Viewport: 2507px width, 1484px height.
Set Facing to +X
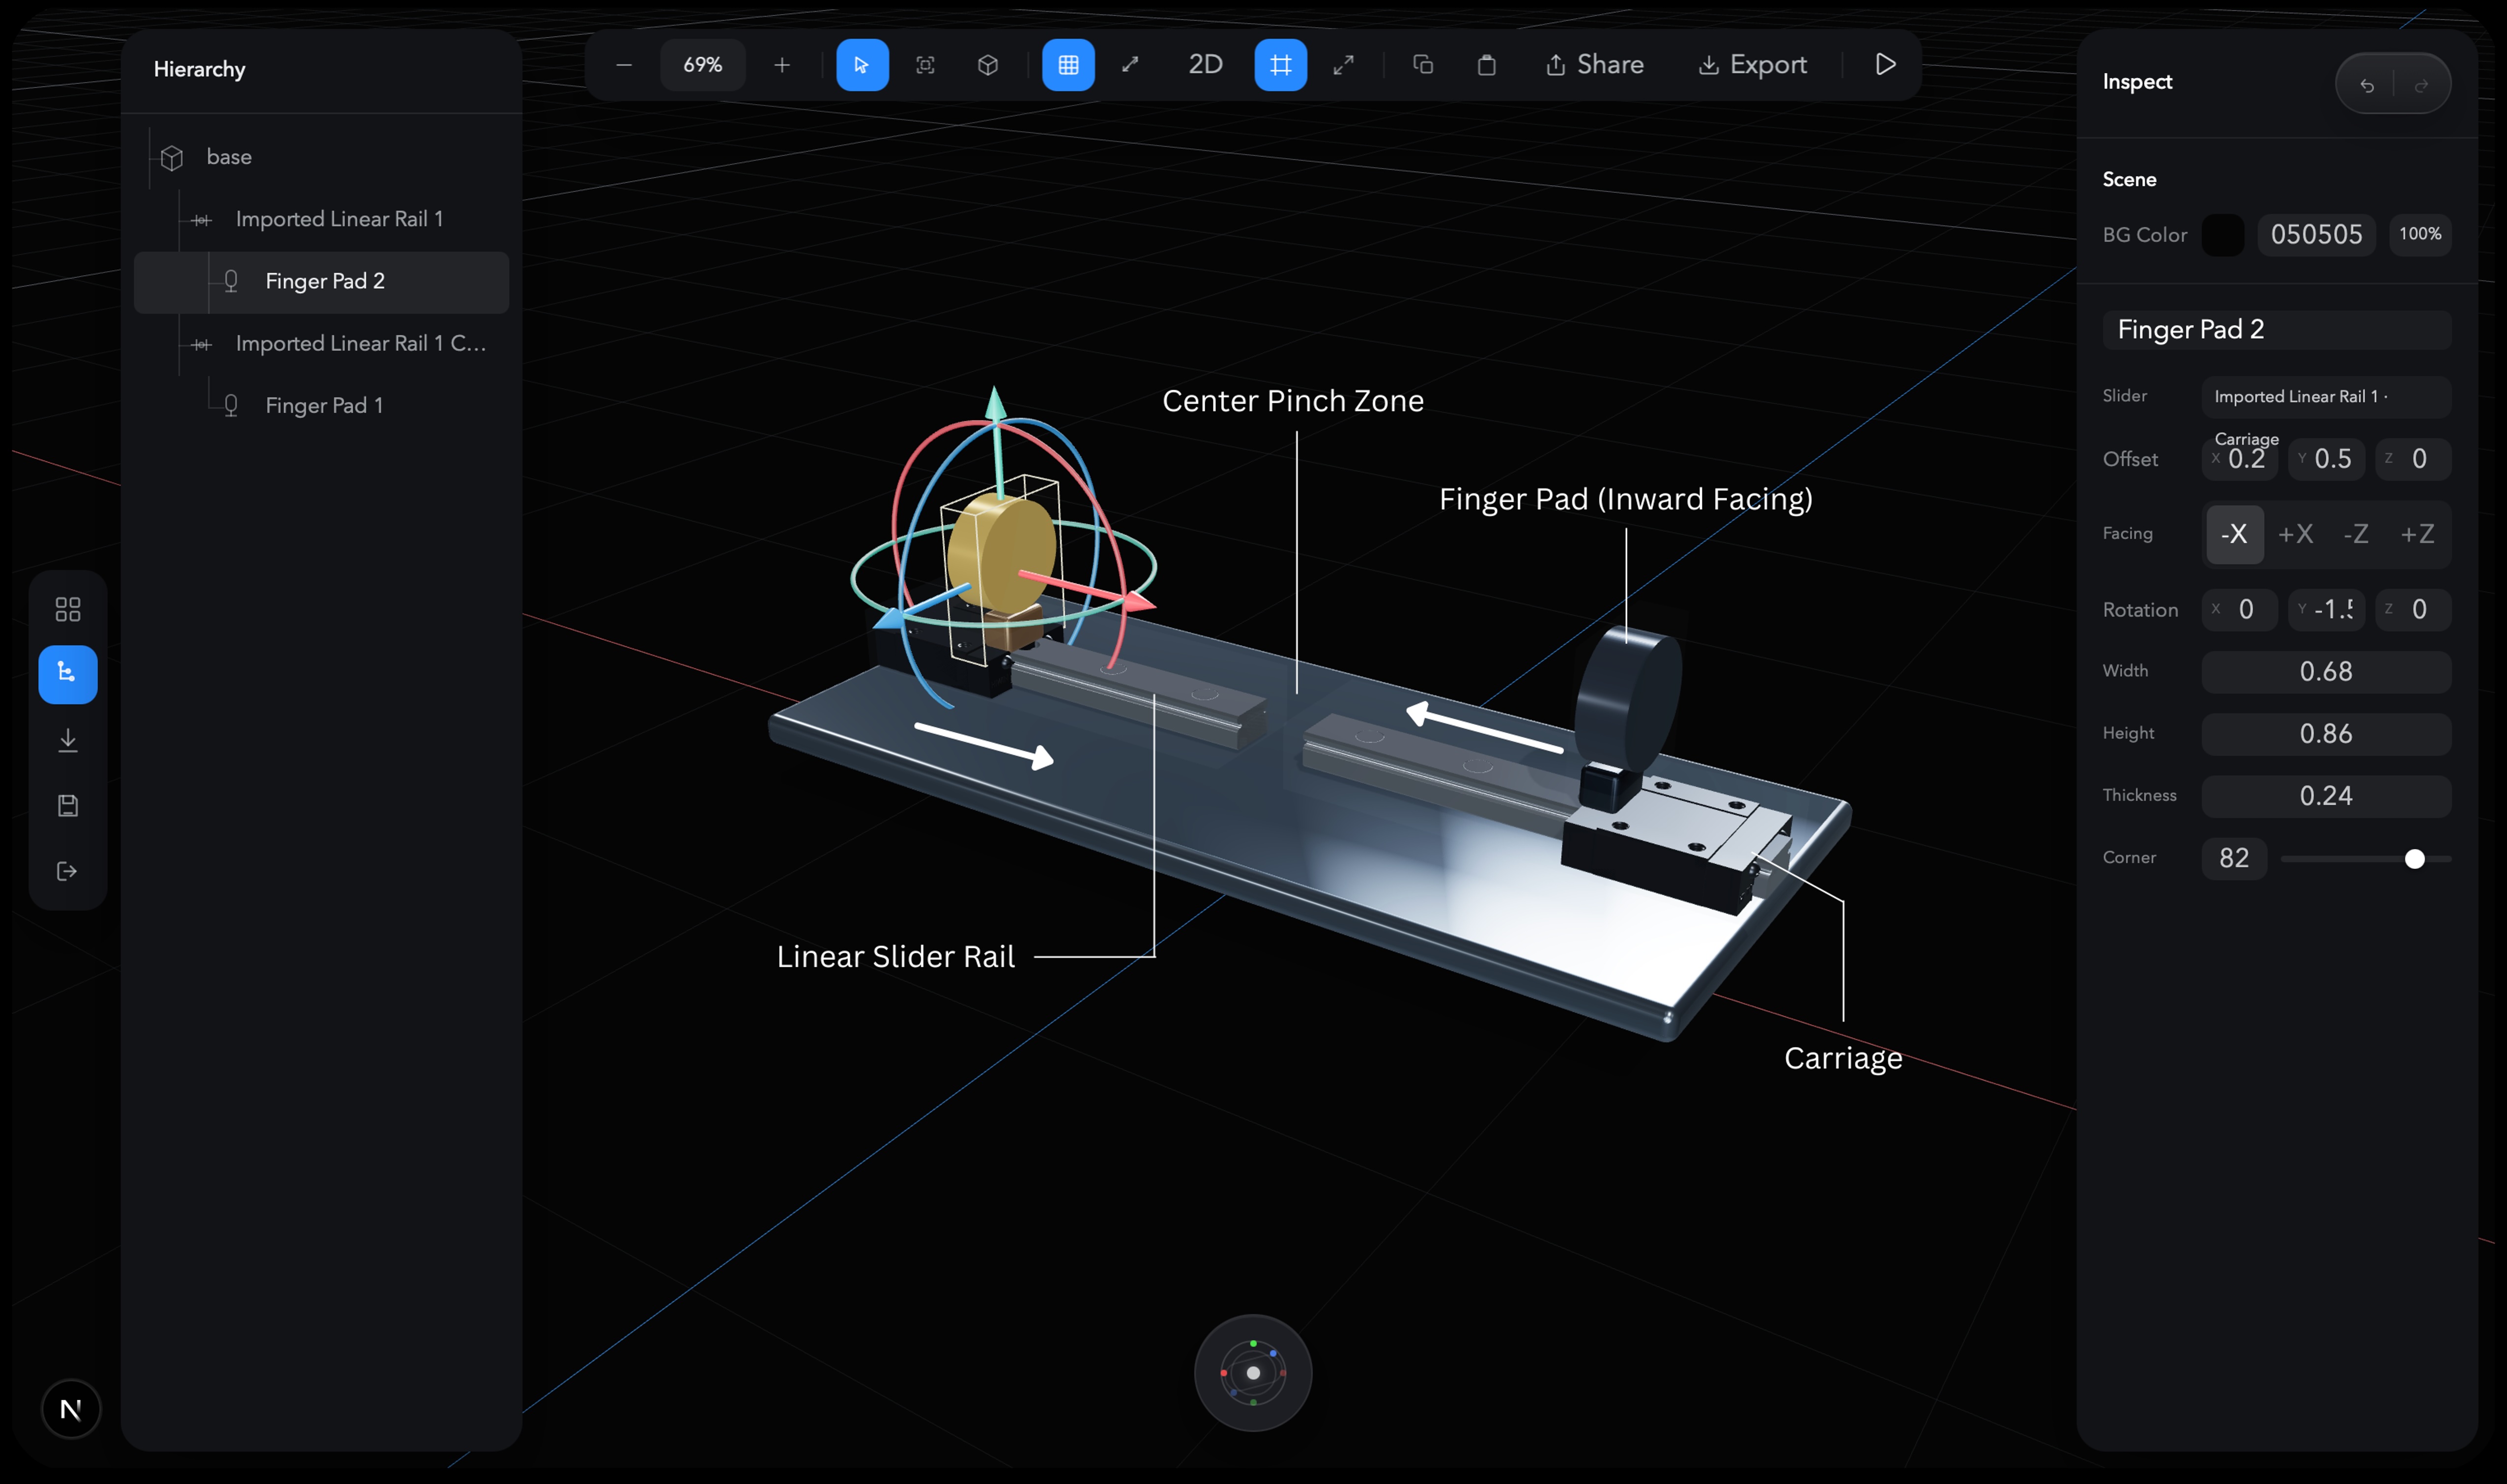2296,535
